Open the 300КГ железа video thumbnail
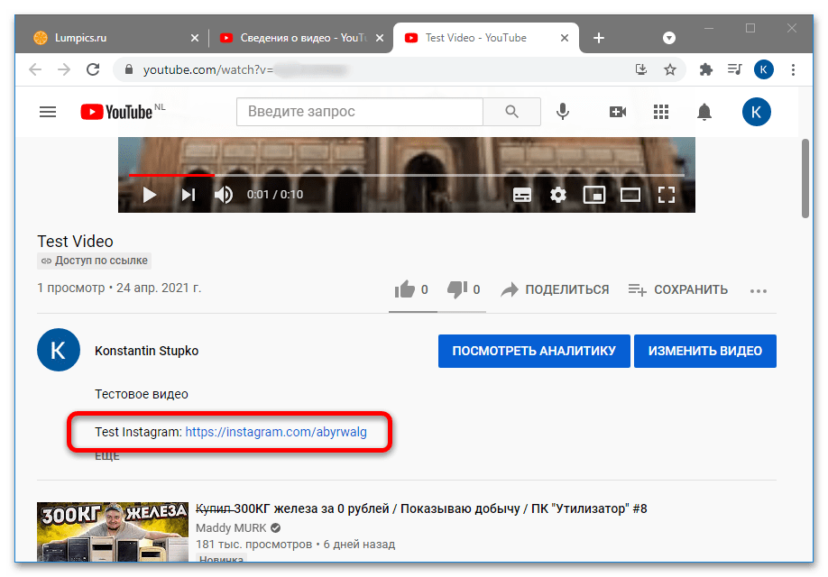 113,532
